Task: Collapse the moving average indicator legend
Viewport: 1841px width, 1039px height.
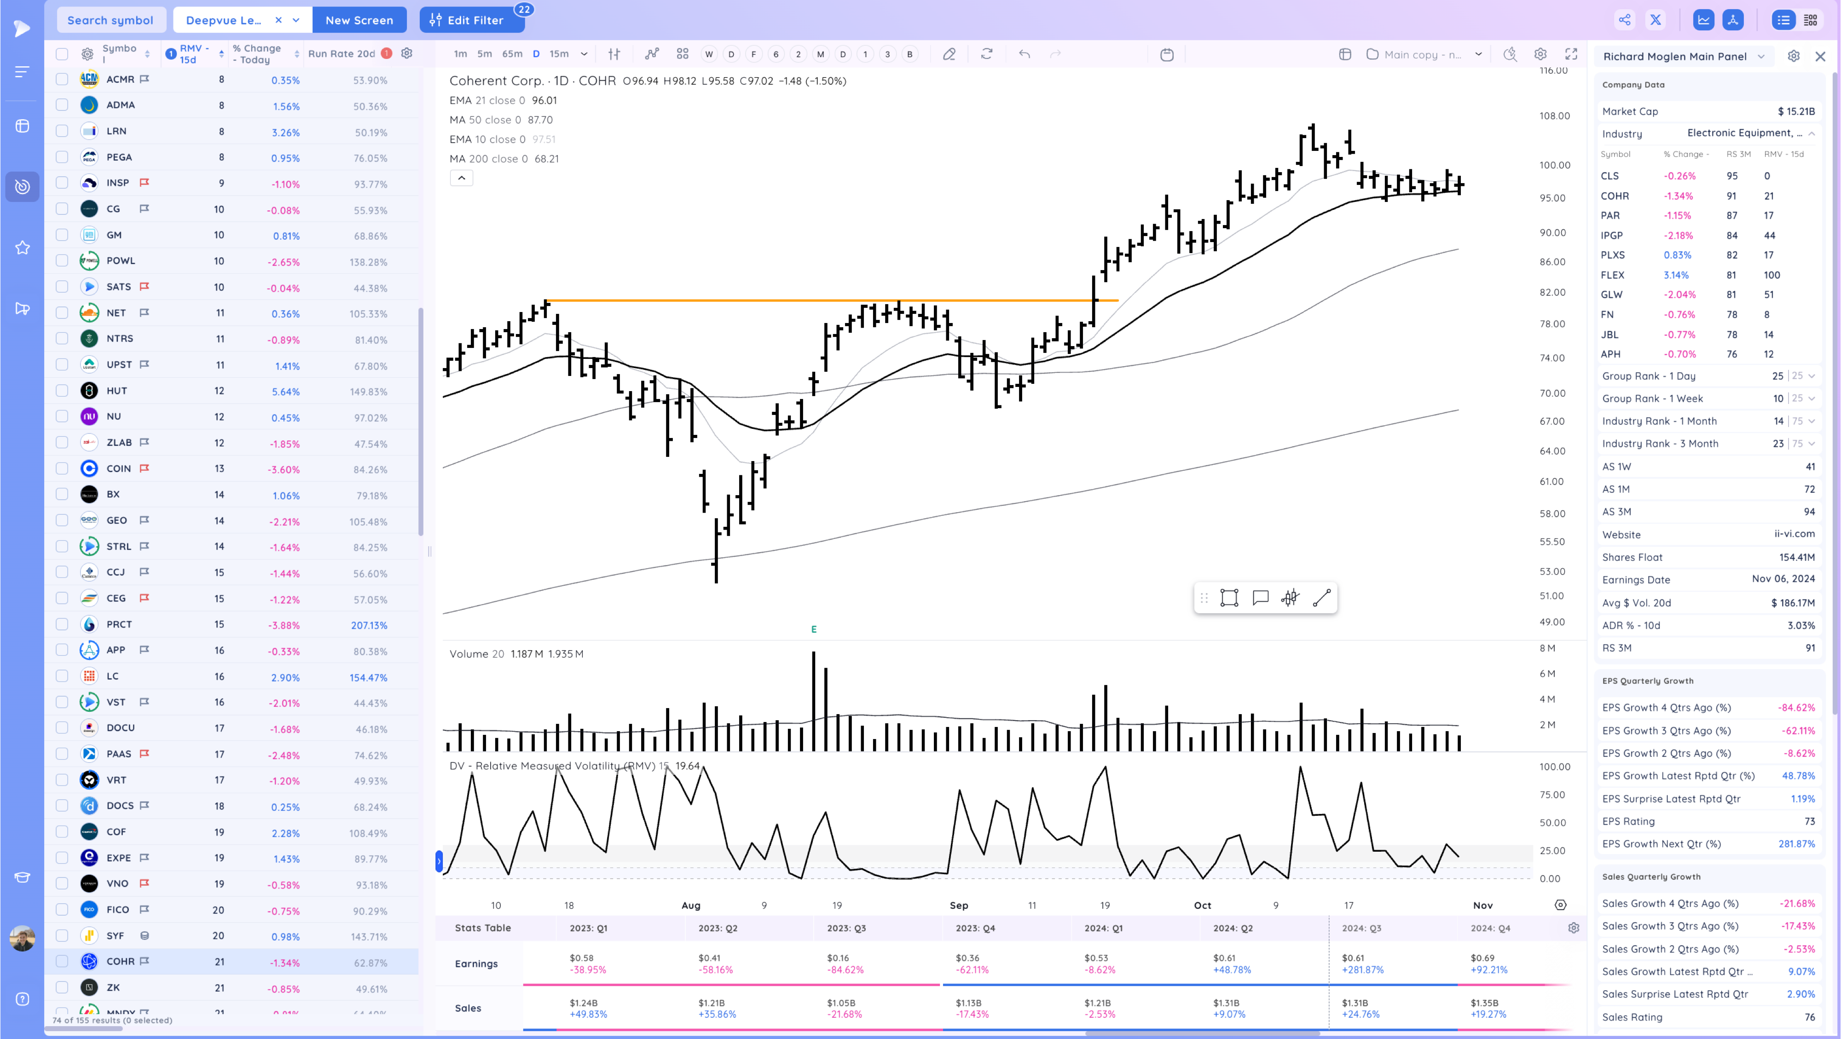Action: [461, 178]
